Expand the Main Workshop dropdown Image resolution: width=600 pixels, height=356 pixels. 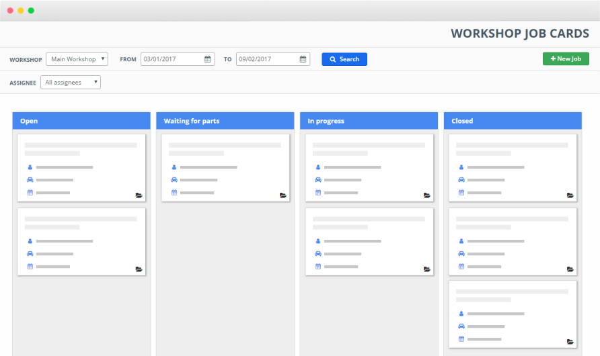pos(77,59)
